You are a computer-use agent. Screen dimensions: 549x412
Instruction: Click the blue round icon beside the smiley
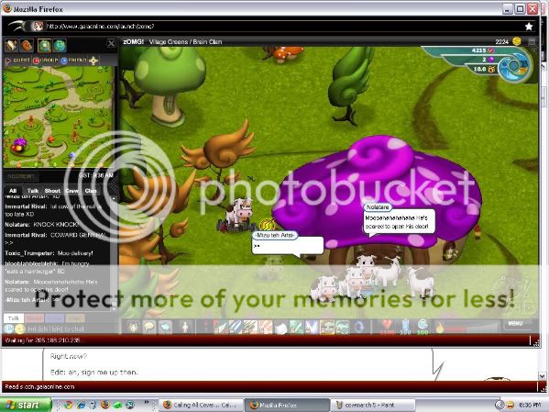9,328
